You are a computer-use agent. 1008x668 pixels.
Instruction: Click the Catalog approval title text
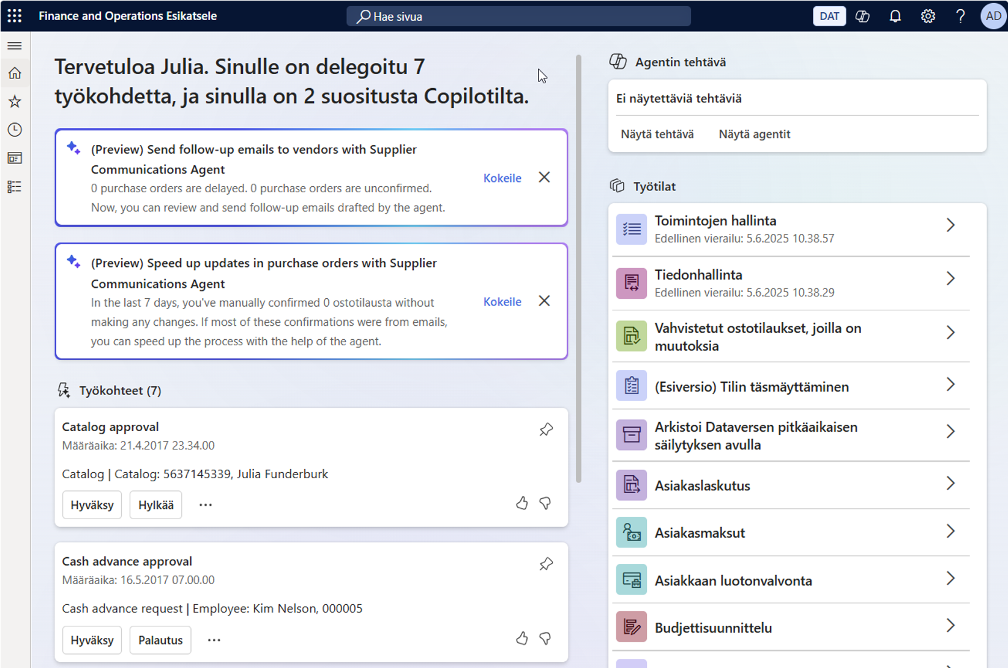(110, 427)
